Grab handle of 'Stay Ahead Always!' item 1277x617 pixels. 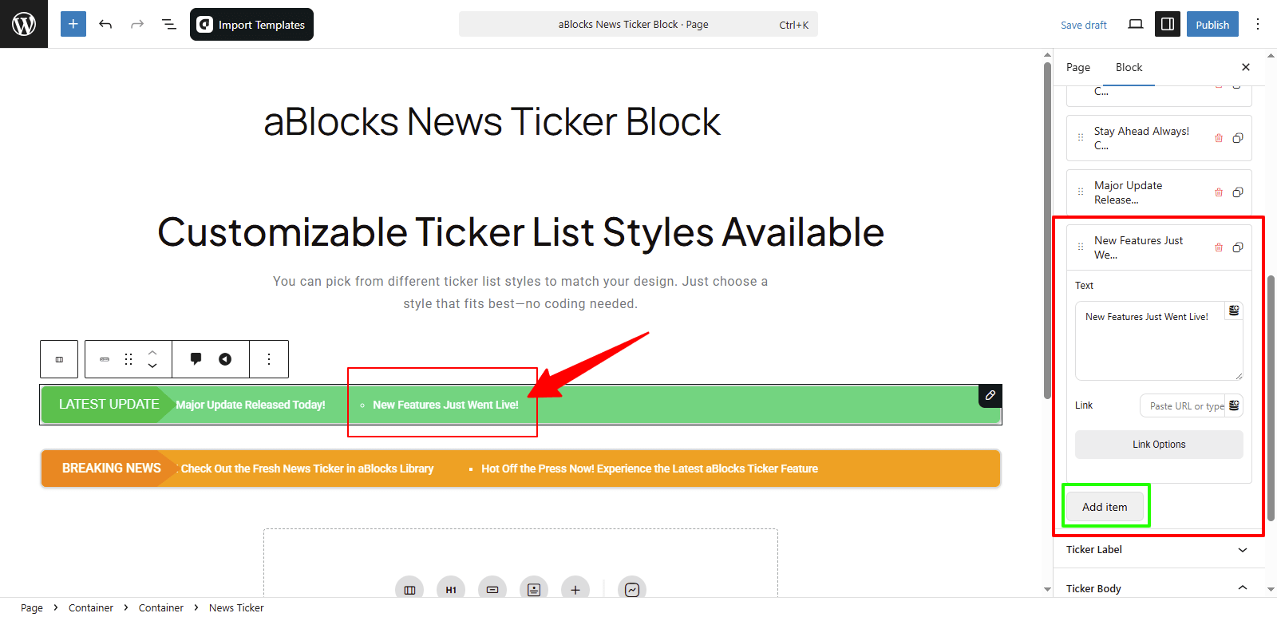(x=1081, y=137)
